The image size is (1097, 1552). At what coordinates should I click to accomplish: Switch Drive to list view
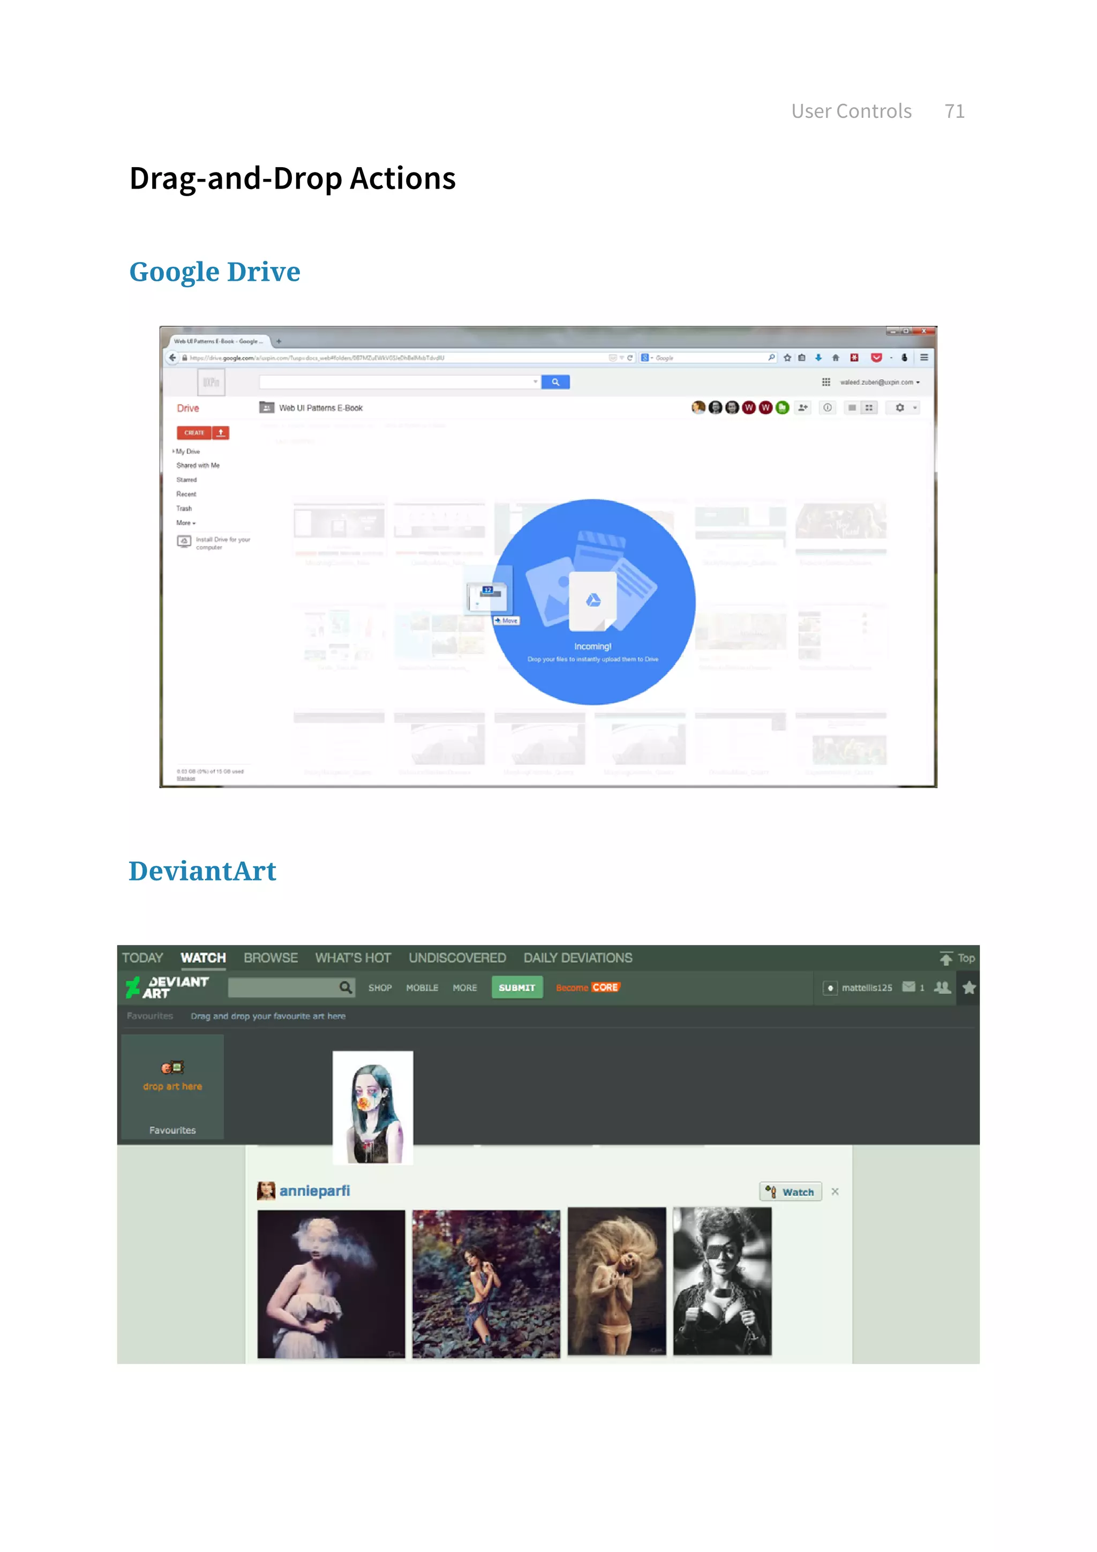pos(852,408)
